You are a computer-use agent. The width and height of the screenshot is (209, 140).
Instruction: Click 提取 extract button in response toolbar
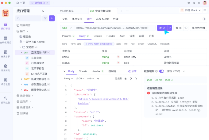[x=118, y=79]
